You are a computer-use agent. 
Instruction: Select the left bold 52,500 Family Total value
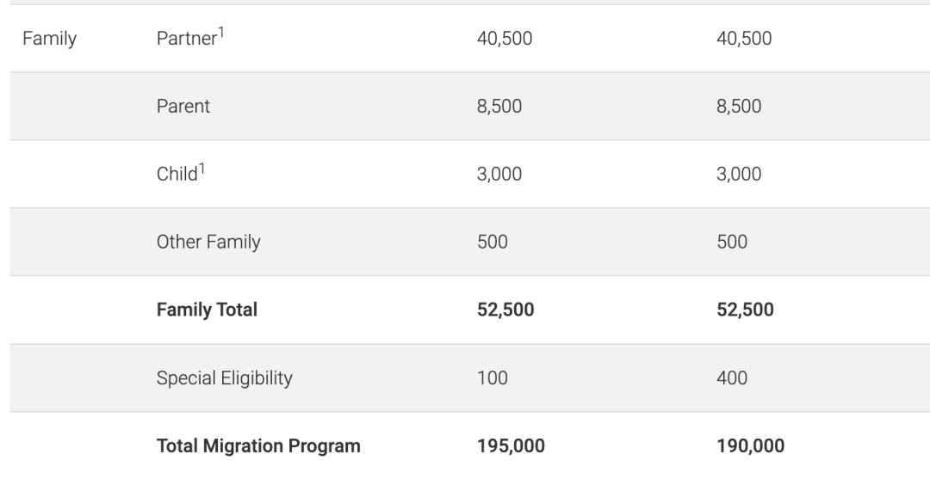tap(505, 310)
